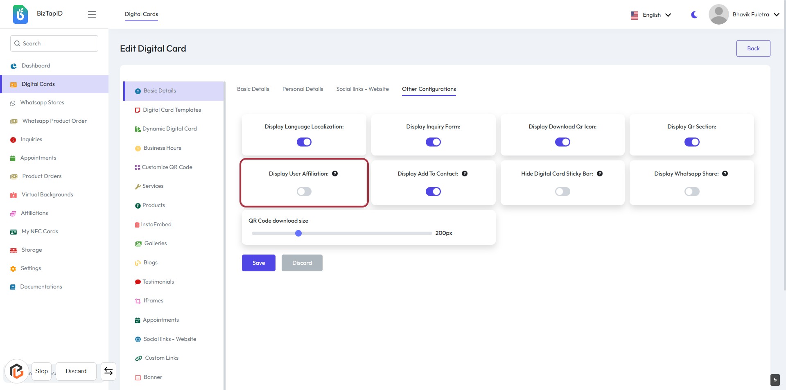Click the Save button
Image resolution: width=786 pixels, height=390 pixels.
click(258, 263)
